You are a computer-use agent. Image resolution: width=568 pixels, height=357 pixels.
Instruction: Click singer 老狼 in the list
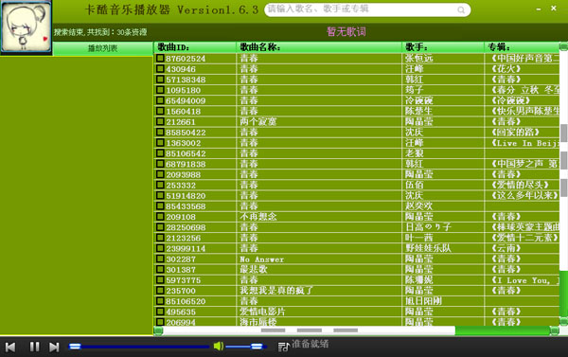[414, 153]
